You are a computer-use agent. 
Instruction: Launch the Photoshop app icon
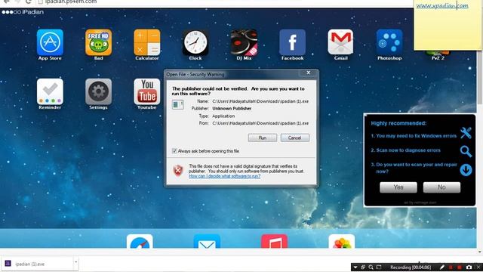click(x=389, y=42)
